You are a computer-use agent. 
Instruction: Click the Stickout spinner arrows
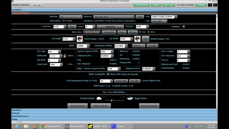(x=147, y=27)
